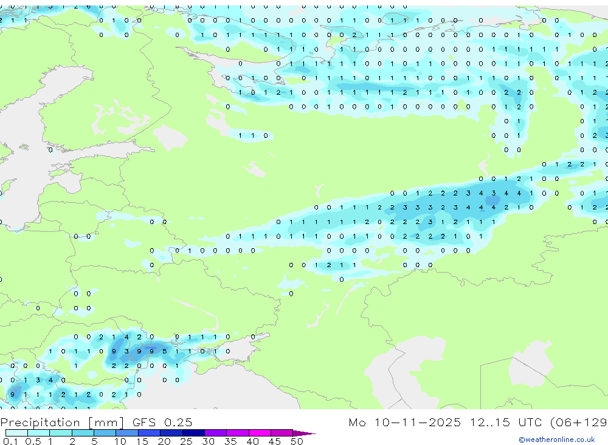Click the legend label "45"
The image size is (608, 445).
click(x=275, y=441)
